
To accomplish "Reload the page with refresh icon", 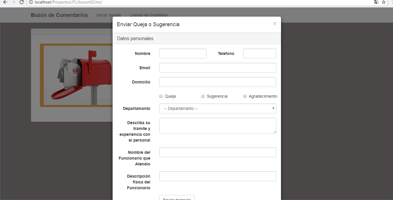I will click(21, 2).
